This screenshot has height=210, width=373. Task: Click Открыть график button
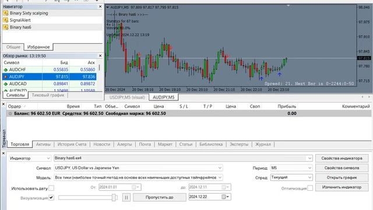[x=342, y=177]
